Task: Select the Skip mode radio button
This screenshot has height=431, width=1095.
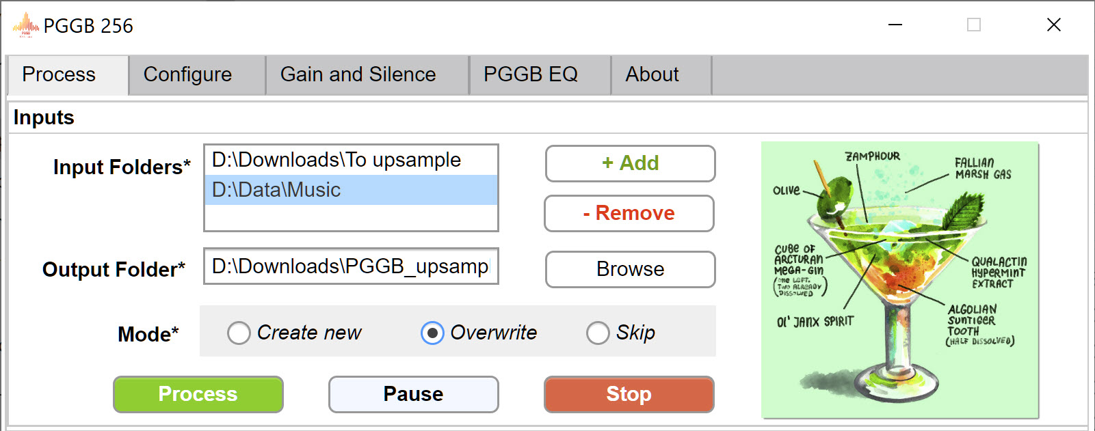Action: (x=598, y=333)
